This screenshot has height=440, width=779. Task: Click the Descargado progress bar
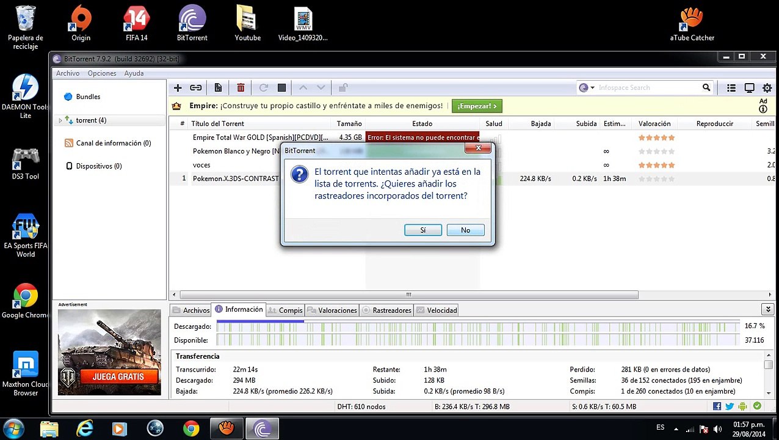(x=477, y=326)
